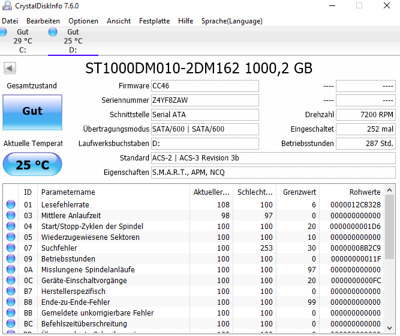Click status orb for Start/Stopp-Zyklen der Spindel
The width and height of the screenshot is (400, 336).
(11, 226)
